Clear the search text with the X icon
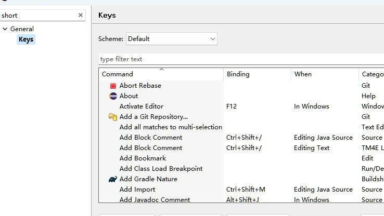 (81, 16)
